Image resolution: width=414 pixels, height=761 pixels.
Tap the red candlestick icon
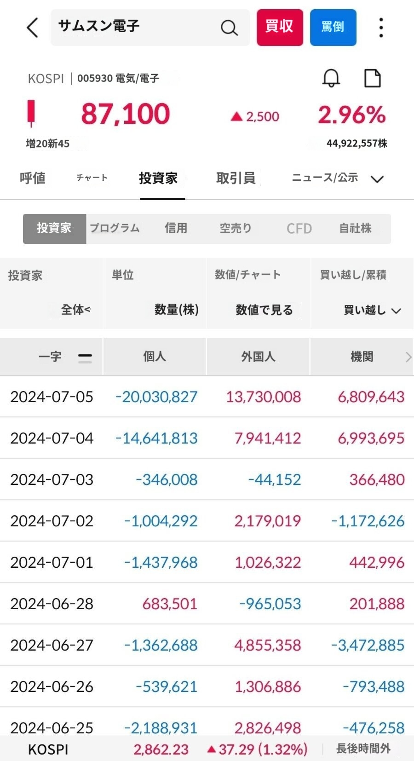coord(31,113)
